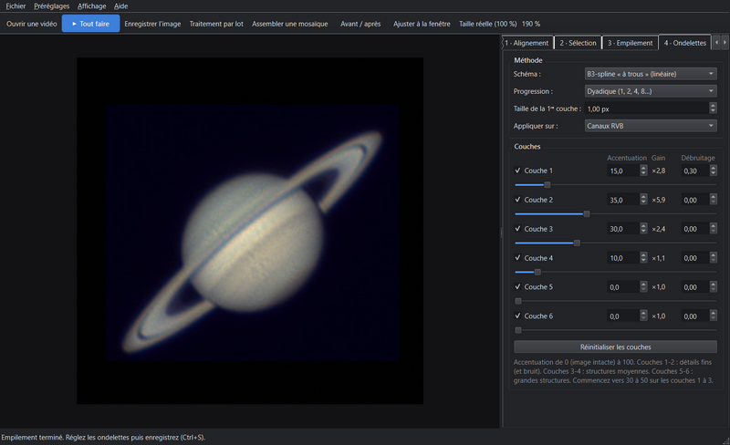The height and width of the screenshot is (445, 730).
Task: Click the Couche 3 accentuation field
Action: 623,229
